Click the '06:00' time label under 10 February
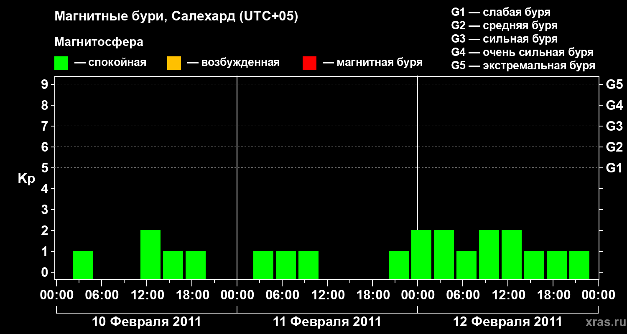Screen dimensions: 627x334 pyautogui.click(x=102, y=295)
